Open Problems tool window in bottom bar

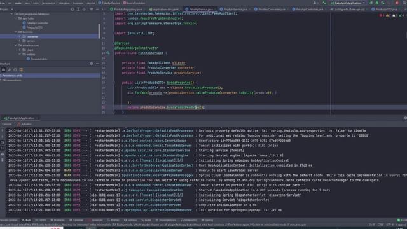57,220
